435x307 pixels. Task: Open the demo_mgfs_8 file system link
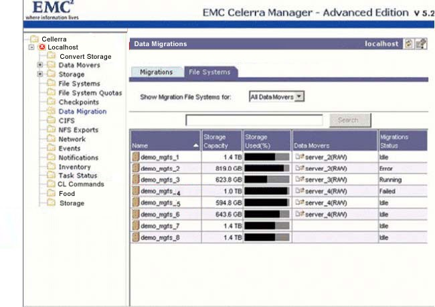(x=160, y=237)
